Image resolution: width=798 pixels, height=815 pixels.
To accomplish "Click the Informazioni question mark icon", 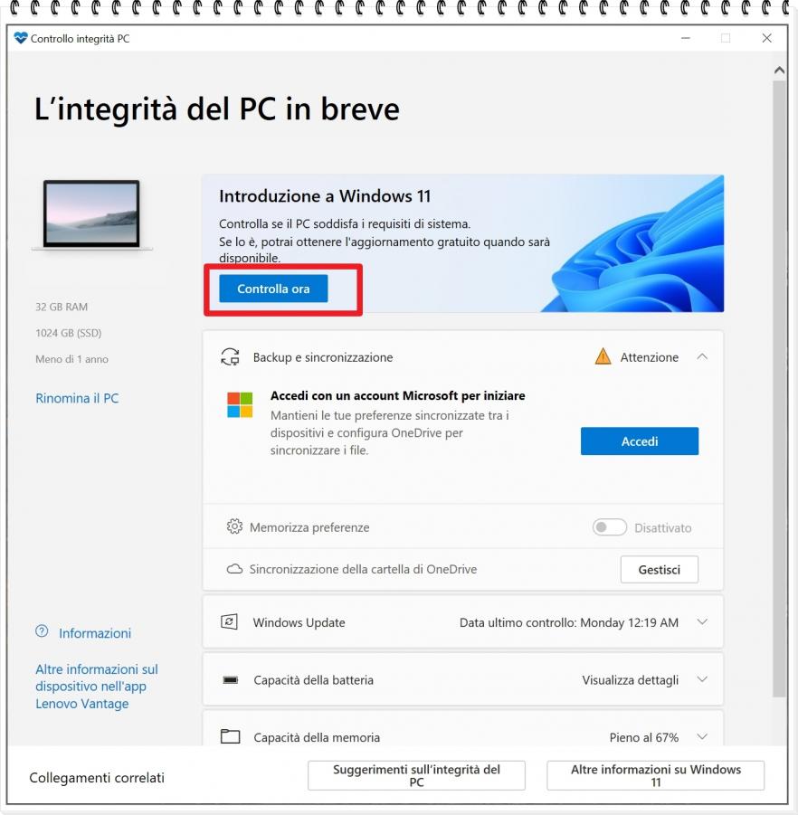I will [x=42, y=632].
